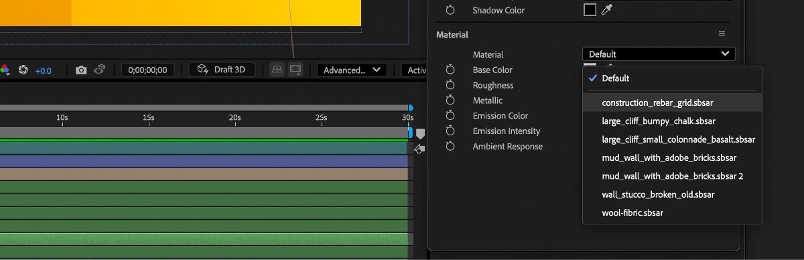Toggle Base Color stopwatch
The height and width of the screenshot is (260, 804).
coord(450,70)
